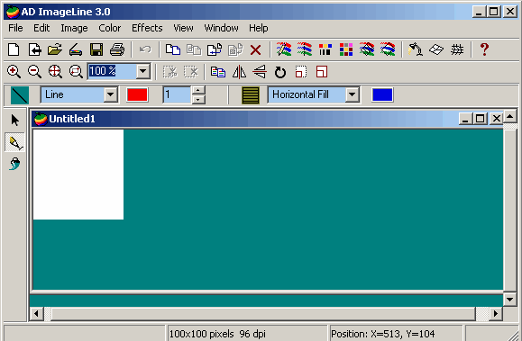Open the File menu
The image size is (522, 341).
(x=15, y=28)
